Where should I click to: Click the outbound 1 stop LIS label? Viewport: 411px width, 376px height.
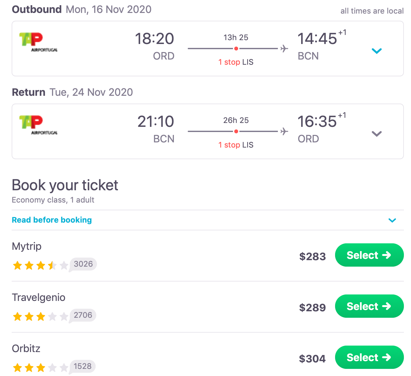coord(236,62)
